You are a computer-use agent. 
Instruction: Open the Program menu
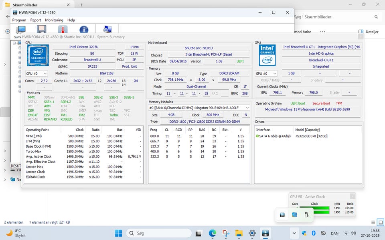[x=19, y=20]
